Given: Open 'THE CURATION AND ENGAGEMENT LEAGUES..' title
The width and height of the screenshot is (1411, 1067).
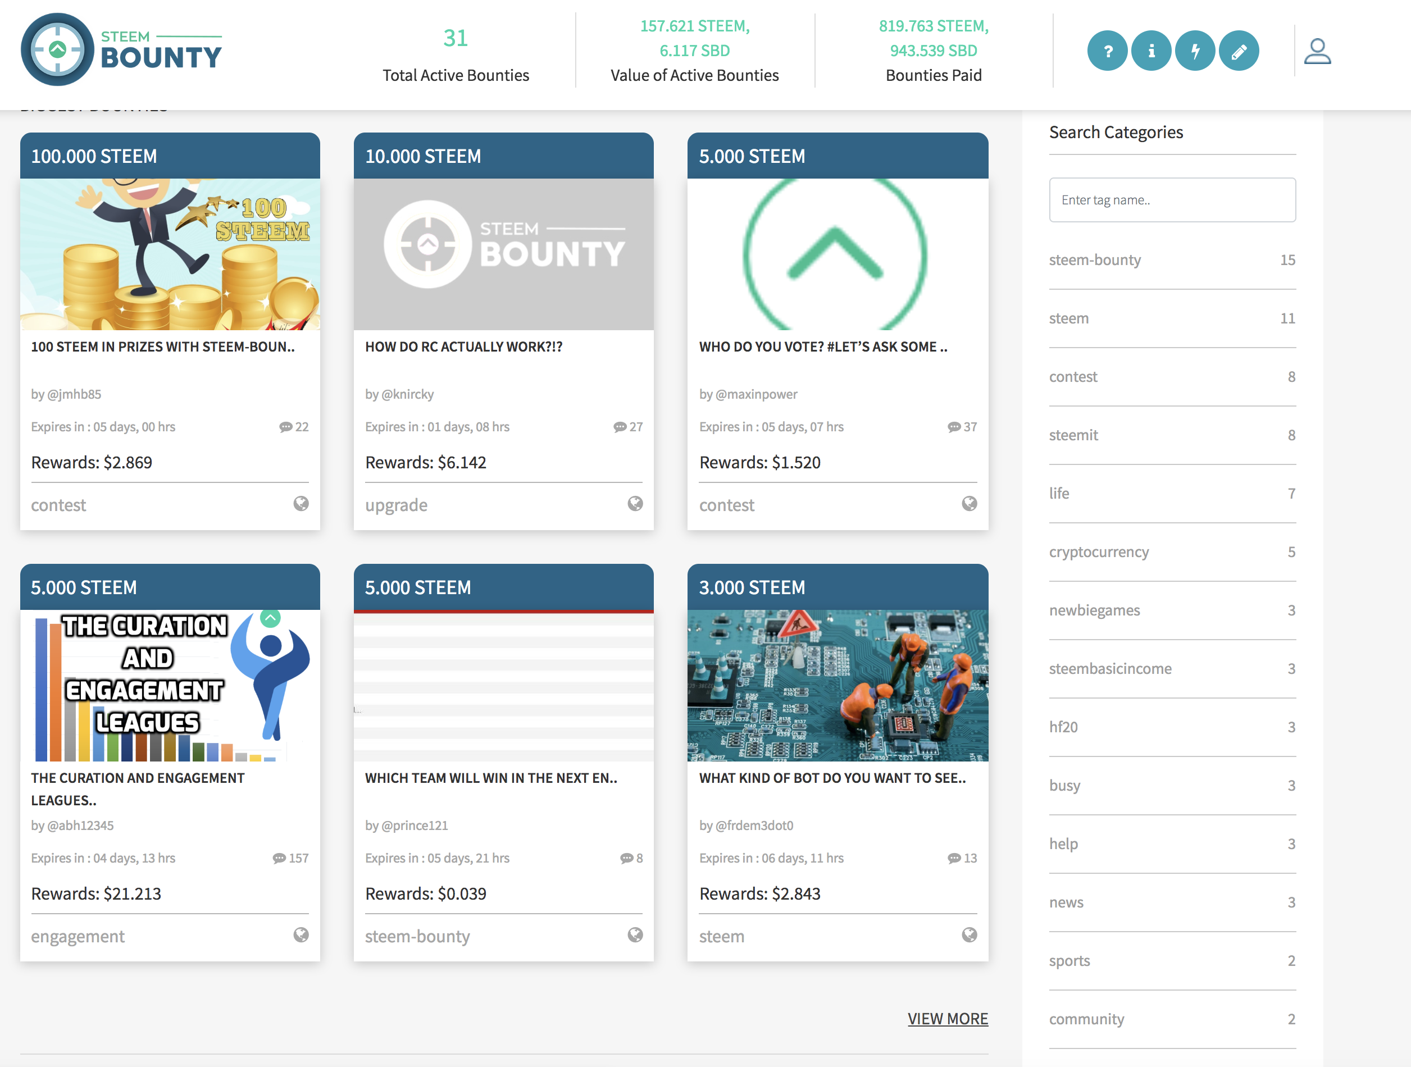Looking at the screenshot, I should pos(138,789).
